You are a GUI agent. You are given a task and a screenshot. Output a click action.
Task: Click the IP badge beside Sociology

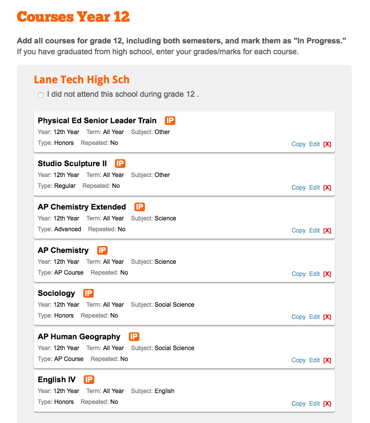click(88, 293)
